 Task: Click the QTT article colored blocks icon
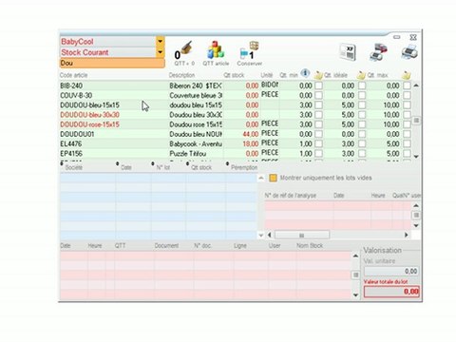(x=216, y=50)
